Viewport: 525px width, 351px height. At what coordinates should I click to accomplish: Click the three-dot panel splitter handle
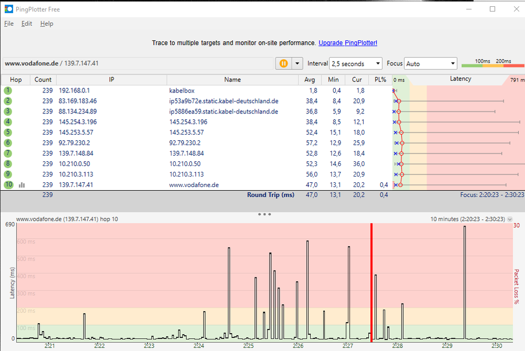pyautogui.click(x=264, y=214)
